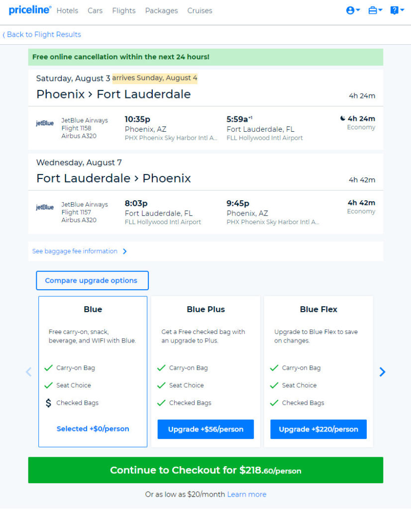411x509 pixels.
Task: Open the Hotels tab
Action: pos(67,11)
